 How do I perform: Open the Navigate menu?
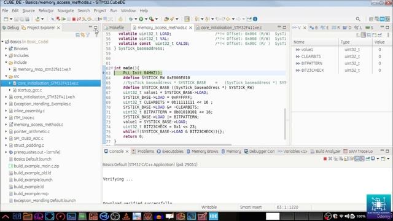click(66, 10)
